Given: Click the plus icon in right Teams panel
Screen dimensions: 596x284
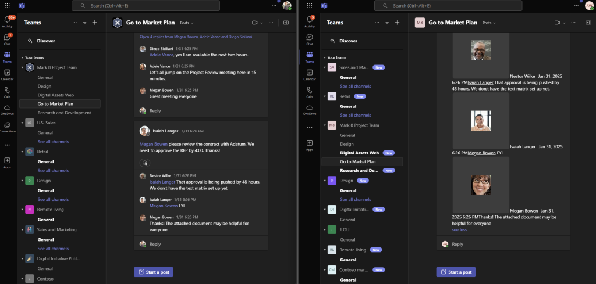Looking at the screenshot, I should coord(397,23).
